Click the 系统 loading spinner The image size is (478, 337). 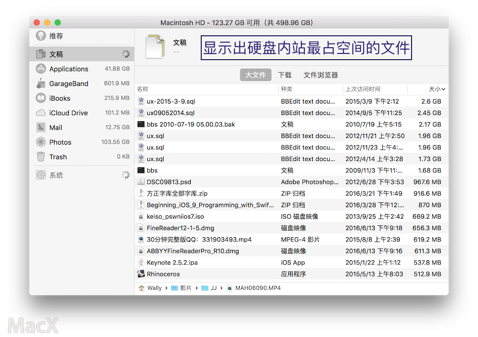(126, 175)
